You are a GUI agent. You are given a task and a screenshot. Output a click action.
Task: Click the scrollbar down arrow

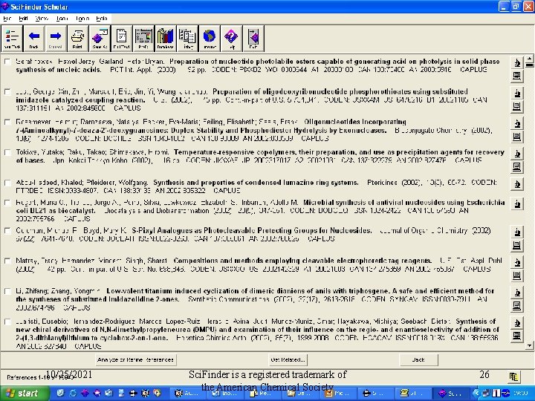coord(529,346)
